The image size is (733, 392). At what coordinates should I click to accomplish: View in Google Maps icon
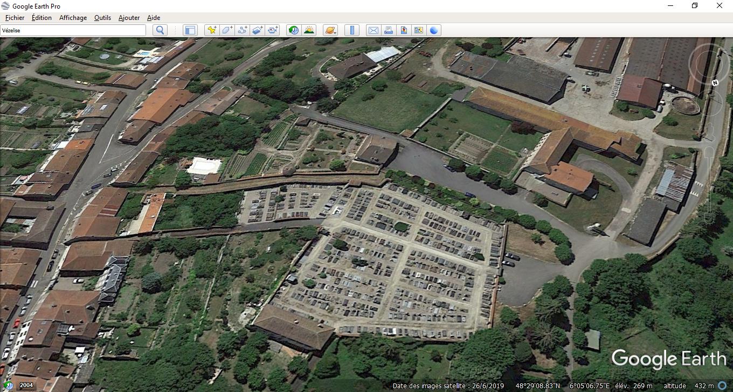tap(419, 30)
